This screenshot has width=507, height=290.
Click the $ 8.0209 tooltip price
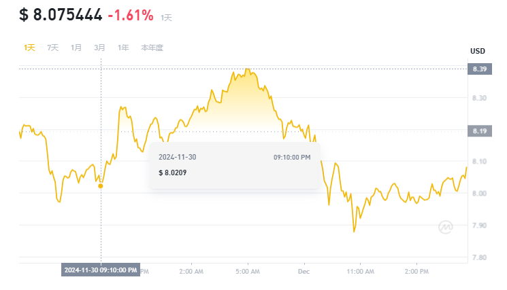coord(173,173)
